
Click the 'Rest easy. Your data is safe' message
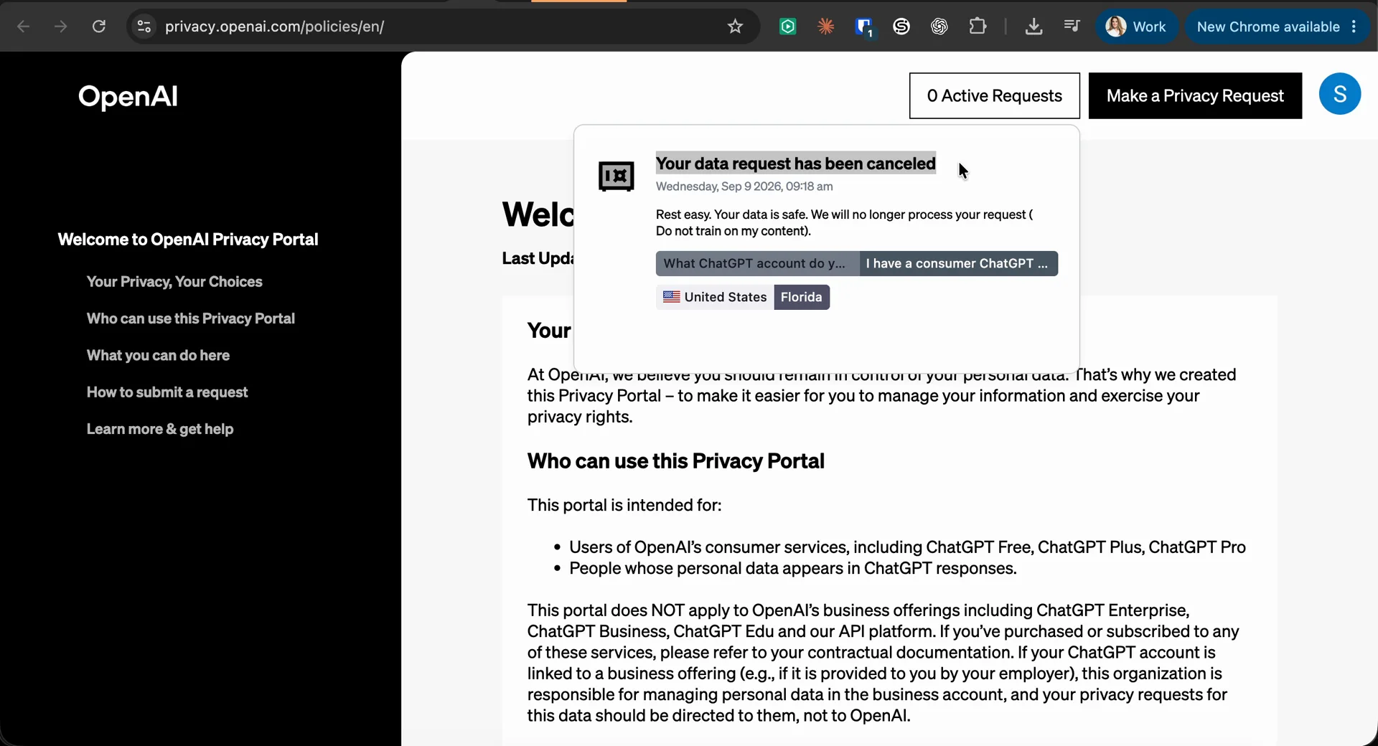(844, 222)
